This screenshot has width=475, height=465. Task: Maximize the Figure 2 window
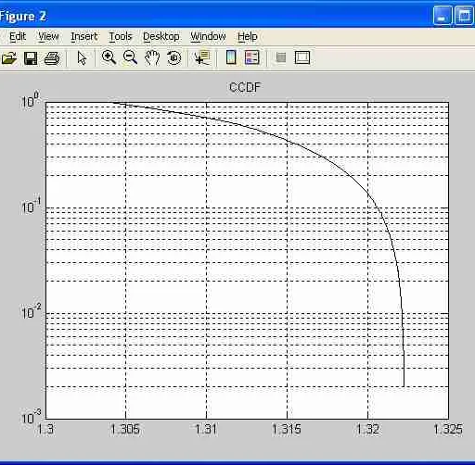(x=465, y=16)
